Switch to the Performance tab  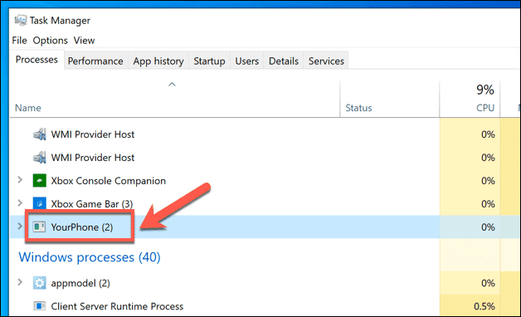coord(95,61)
